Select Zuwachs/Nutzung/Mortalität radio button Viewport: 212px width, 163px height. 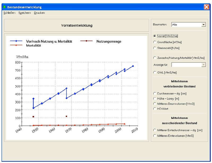[155, 58]
